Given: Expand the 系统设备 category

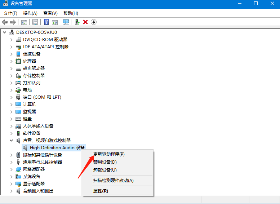Looking at the screenshot, I should coord(12,177).
